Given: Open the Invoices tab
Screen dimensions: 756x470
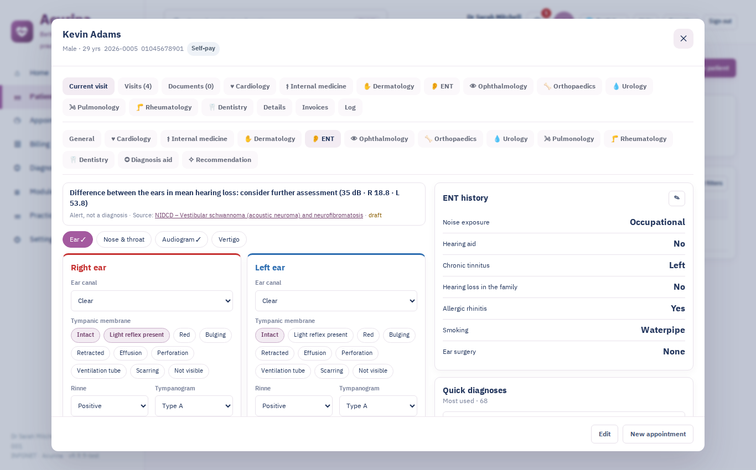Looking at the screenshot, I should (x=315, y=107).
